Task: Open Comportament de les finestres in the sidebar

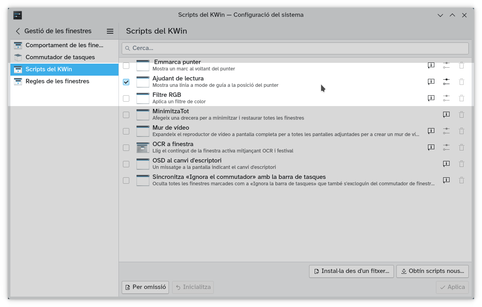Action: point(64,45)
